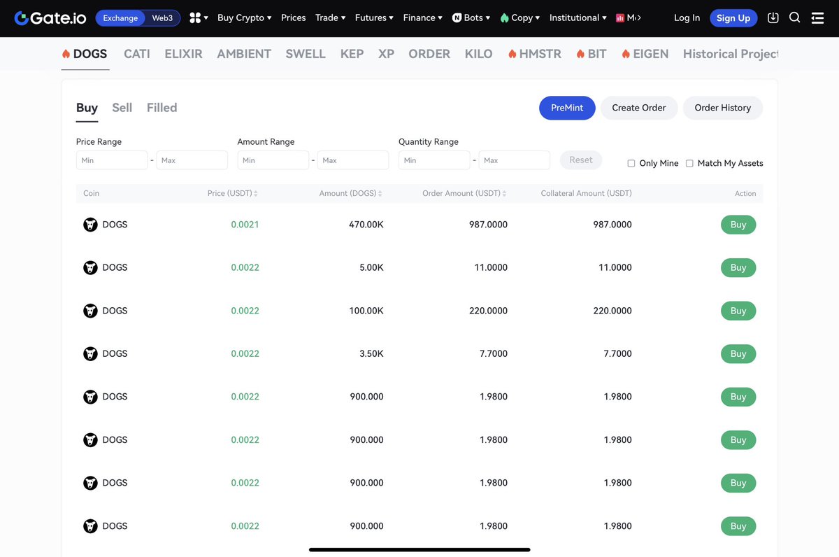
Task: Expand the Copy dropdown menu
Action: (x=520, y=18)
